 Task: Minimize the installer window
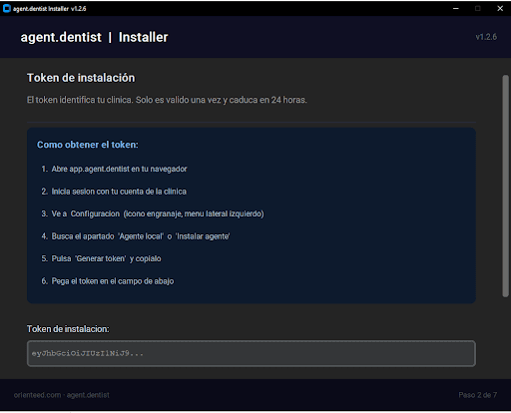[x=456, y=8]
